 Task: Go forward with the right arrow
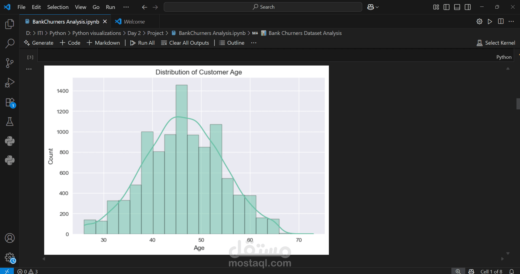tap(155, 7)
